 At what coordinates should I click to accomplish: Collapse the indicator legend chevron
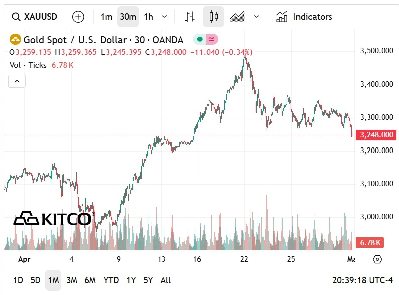point(17,81)
